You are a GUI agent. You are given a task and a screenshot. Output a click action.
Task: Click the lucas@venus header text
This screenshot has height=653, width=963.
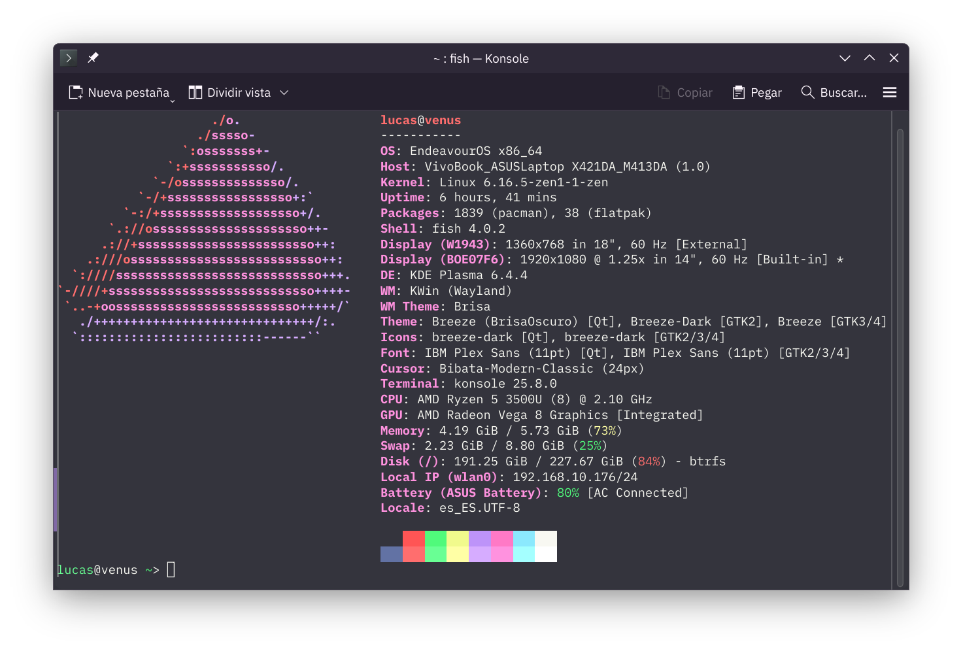pyautogui.click(x=420, y=120)
